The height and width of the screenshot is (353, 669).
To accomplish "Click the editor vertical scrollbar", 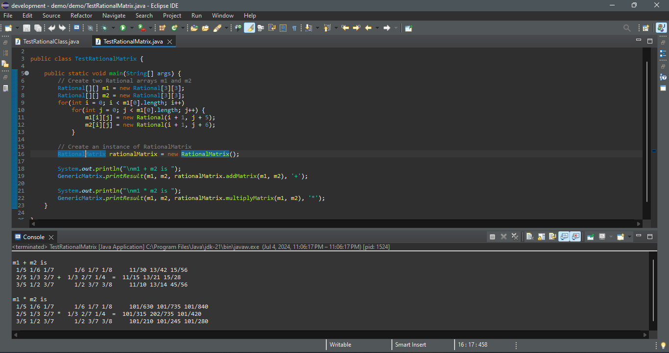I will pos(647,132).
